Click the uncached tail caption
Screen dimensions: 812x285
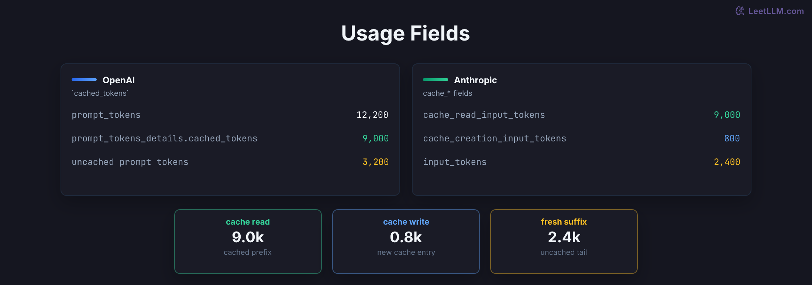tap(564, 252)
